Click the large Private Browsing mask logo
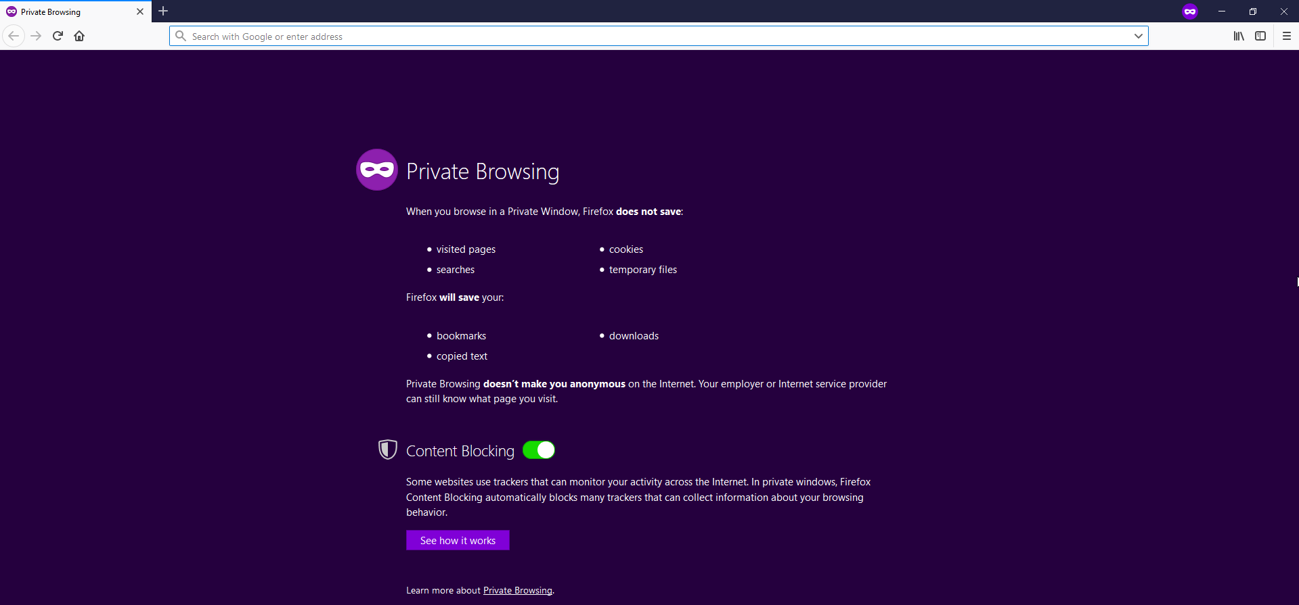 coord(377,170)
